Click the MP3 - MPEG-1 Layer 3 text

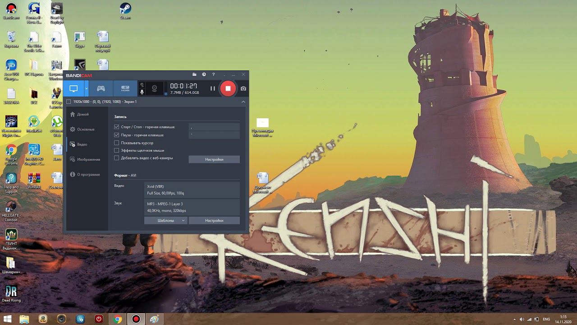pyautogui.click(x=165, y=204)
